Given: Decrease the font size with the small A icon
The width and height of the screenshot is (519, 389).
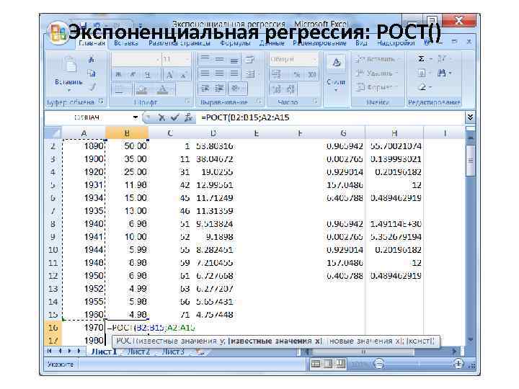Looking at the screenshot, I should coord(183,75).
